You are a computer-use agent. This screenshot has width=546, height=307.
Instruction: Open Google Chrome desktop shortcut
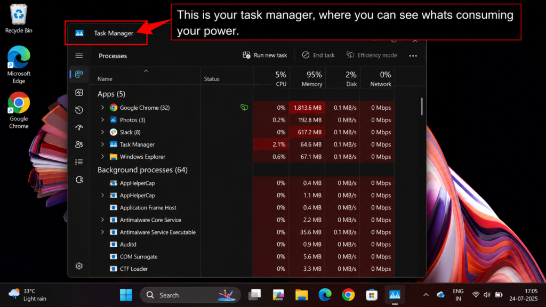pyautogui.click(x=19, y=110)
